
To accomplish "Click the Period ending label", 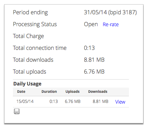I will pos(30,13).
